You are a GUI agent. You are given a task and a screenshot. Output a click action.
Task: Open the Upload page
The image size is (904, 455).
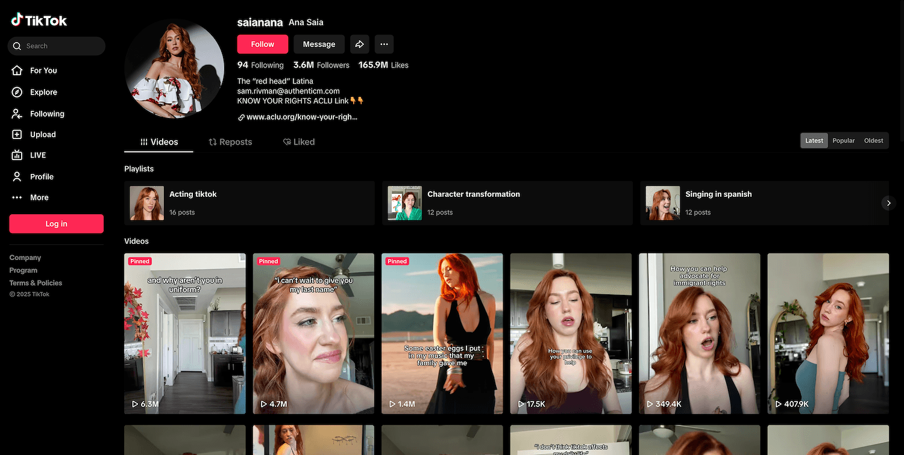pyautogui.click(x=42, y=135)
